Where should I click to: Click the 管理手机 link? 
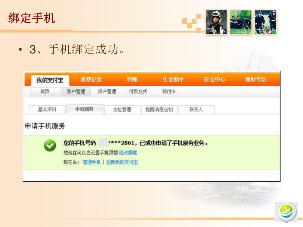click(x=92, y=162)
